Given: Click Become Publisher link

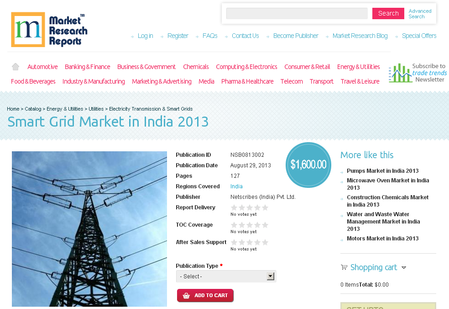Looking at the screenshot, I should (296, 36).
